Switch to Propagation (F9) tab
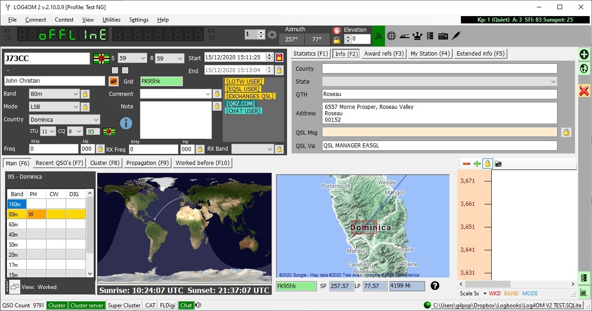The width and height of the screenshot is (592, 311). pyautogui.click(x=147, y=163)
